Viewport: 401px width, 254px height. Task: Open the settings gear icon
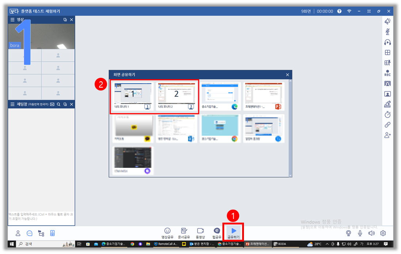(383, 233)
